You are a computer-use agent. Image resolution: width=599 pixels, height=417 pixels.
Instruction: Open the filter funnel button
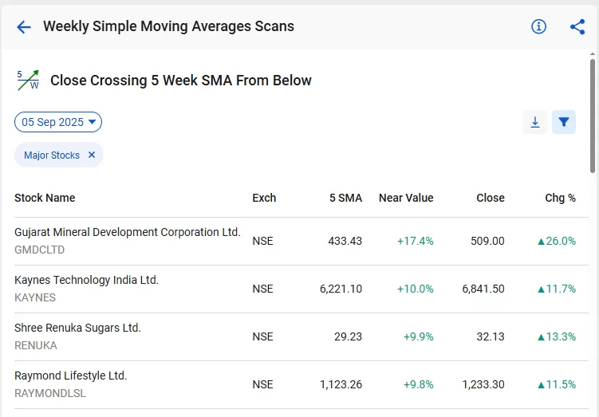(x=564, y=122)
